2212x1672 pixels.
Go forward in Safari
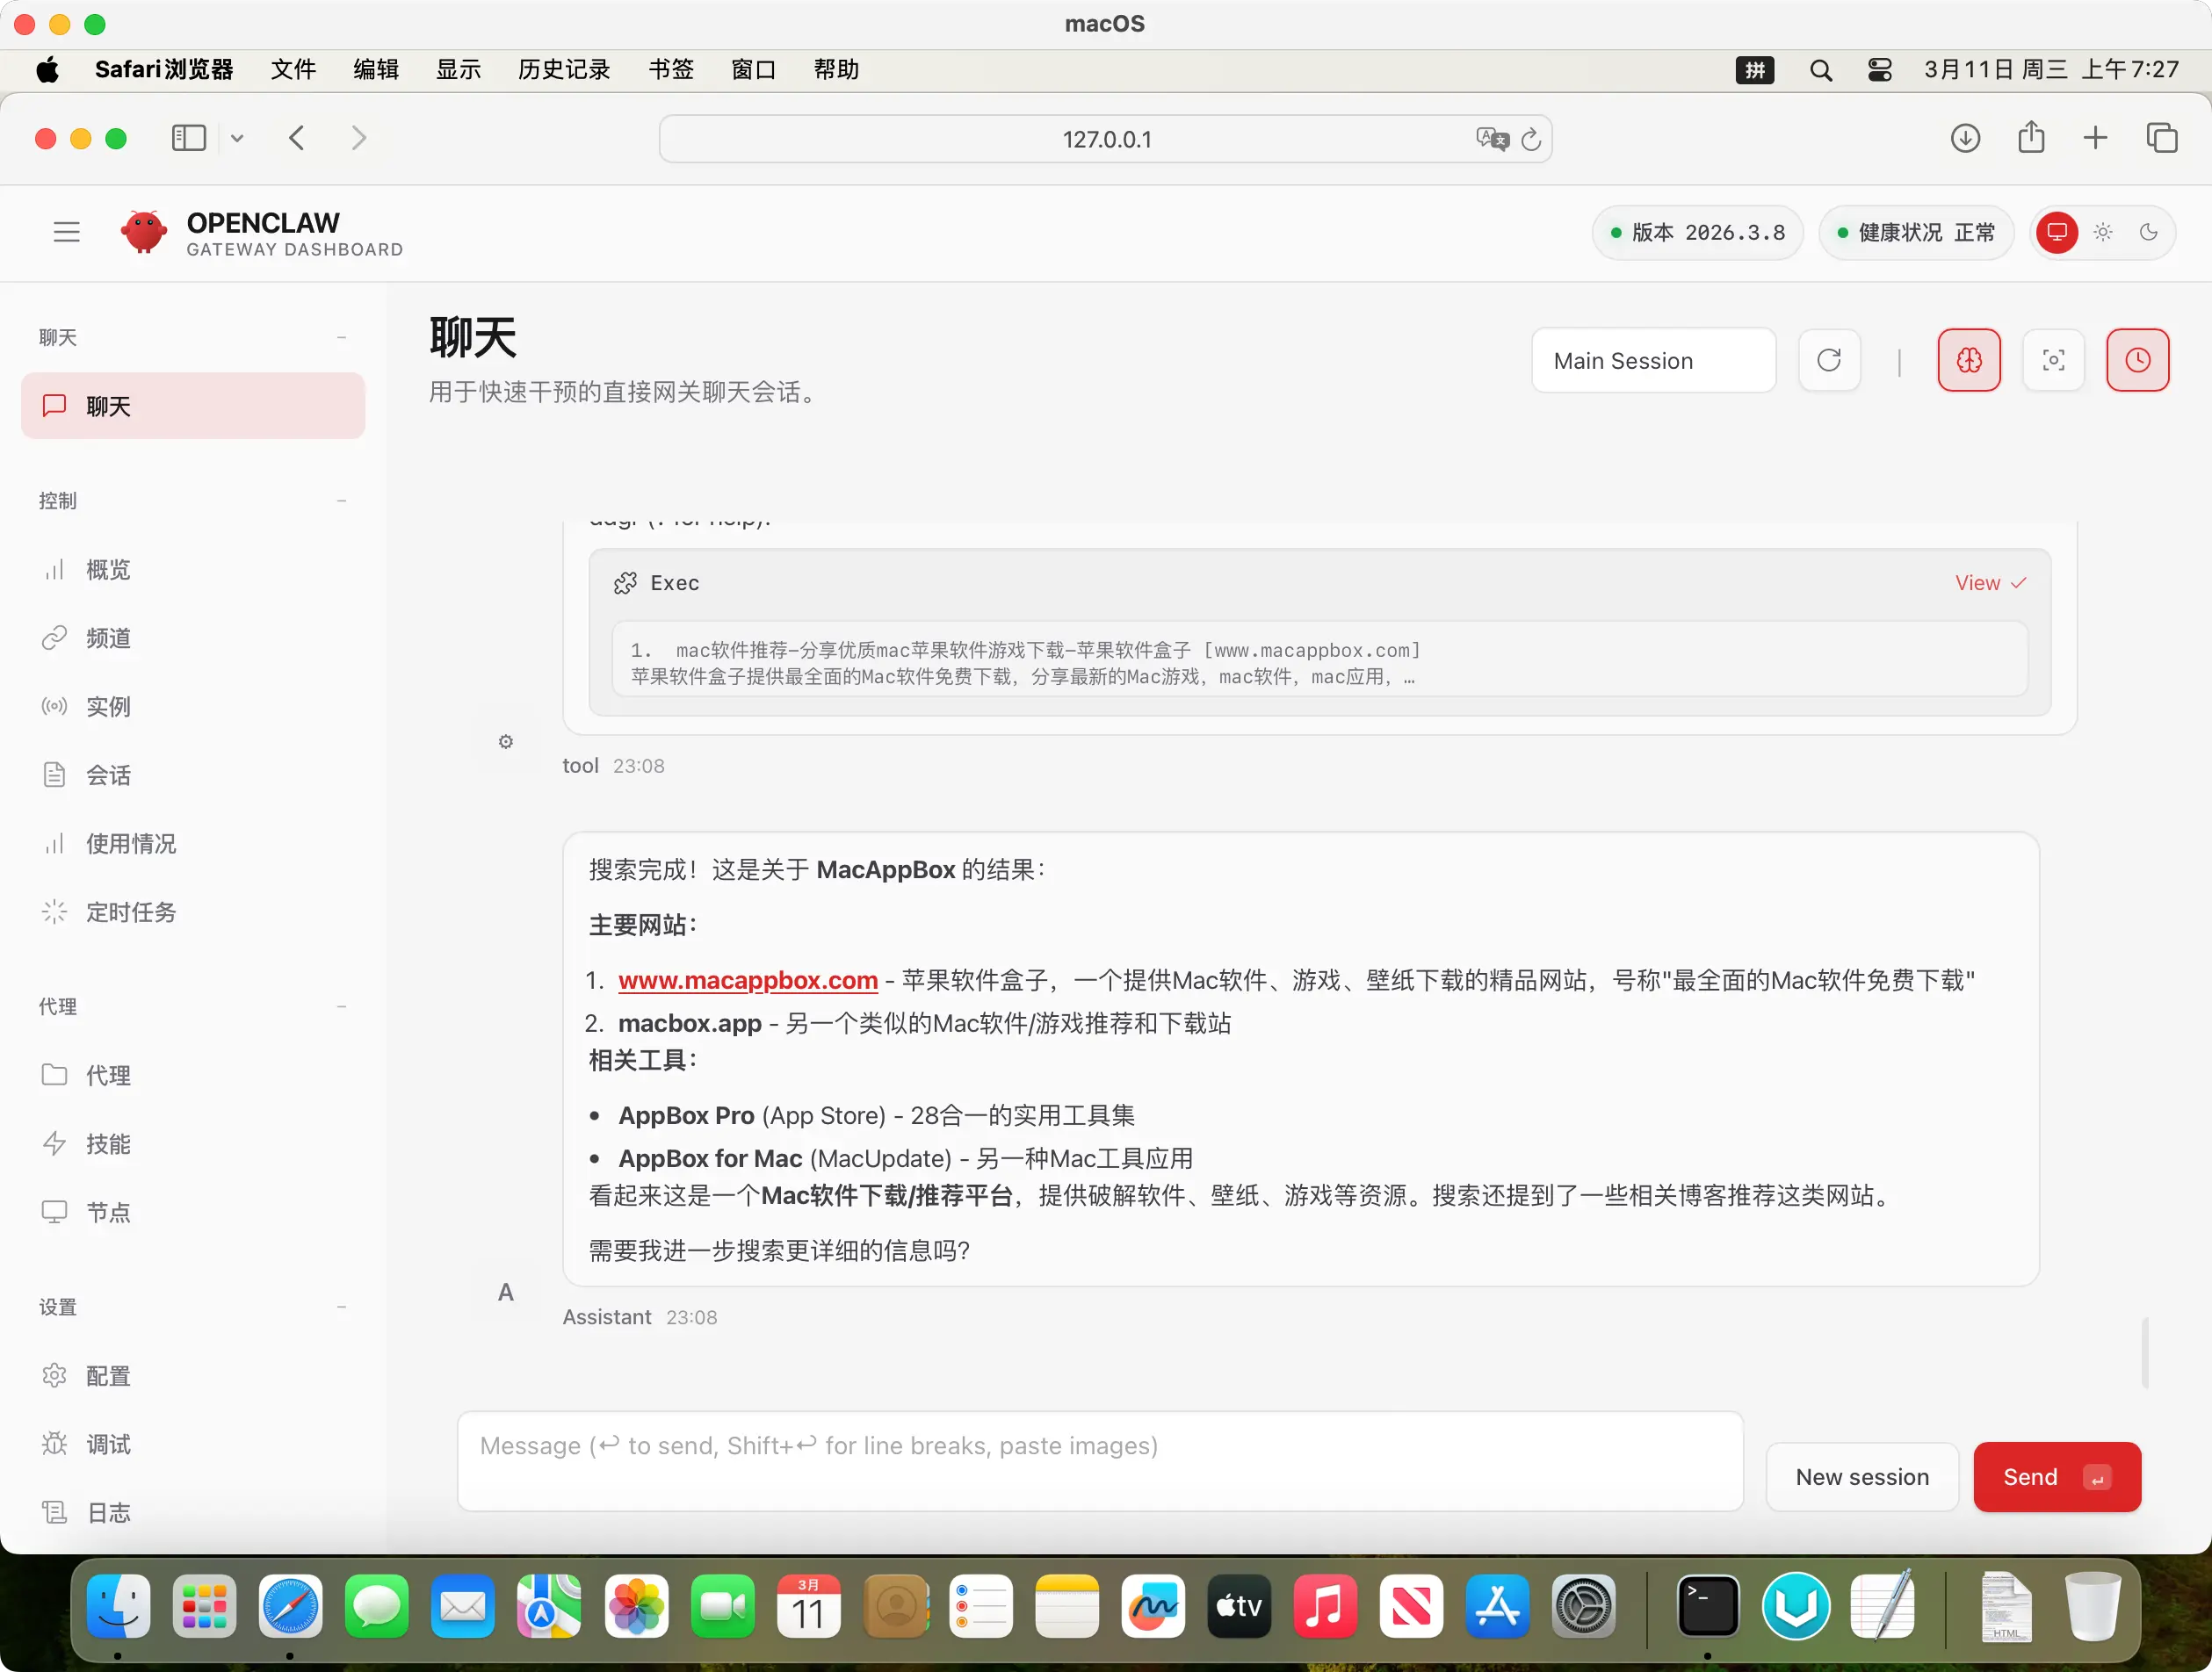click(x=359, y=138)
